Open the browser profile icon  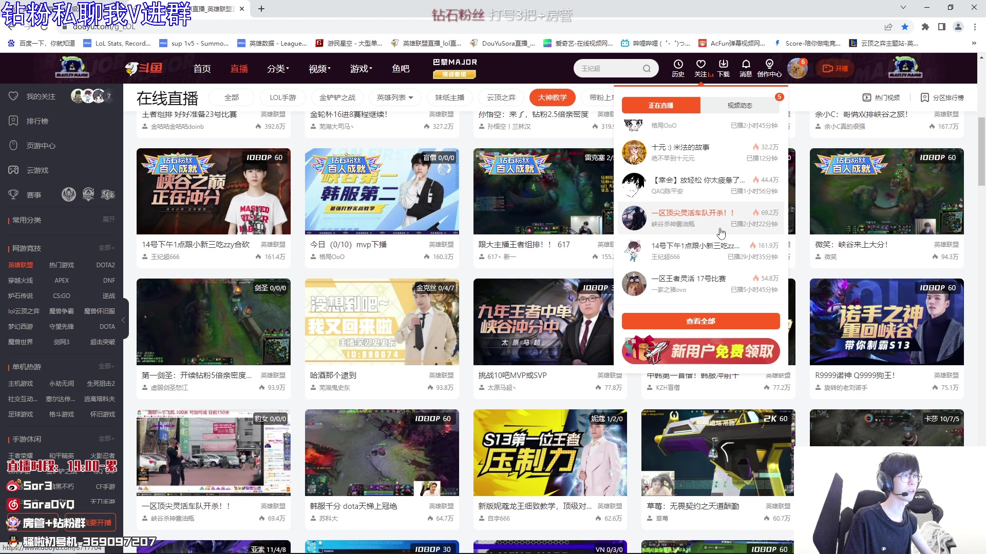pos(958,27)
